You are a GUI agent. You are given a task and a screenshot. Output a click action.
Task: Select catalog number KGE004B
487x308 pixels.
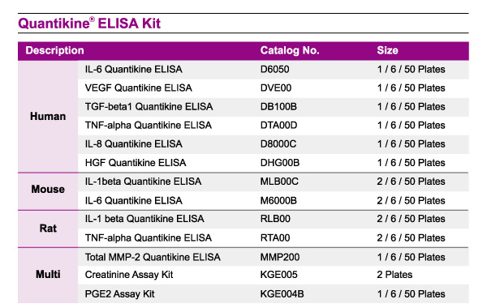coord(282,294)
